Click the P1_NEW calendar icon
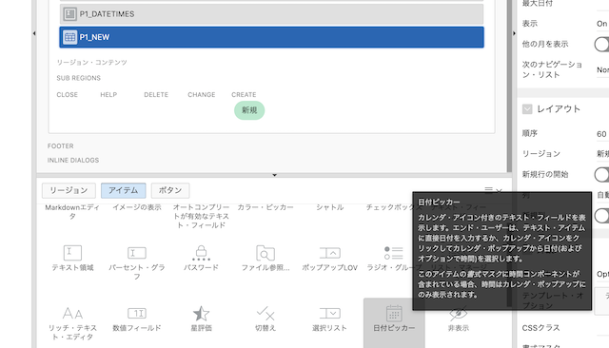This screenshot has height=348, width=609. coord(69,37)
